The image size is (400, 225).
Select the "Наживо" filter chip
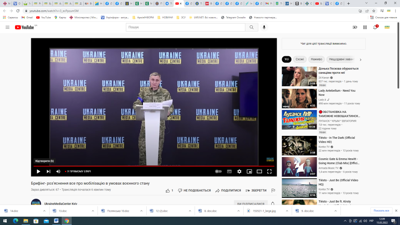click(316, 59)
